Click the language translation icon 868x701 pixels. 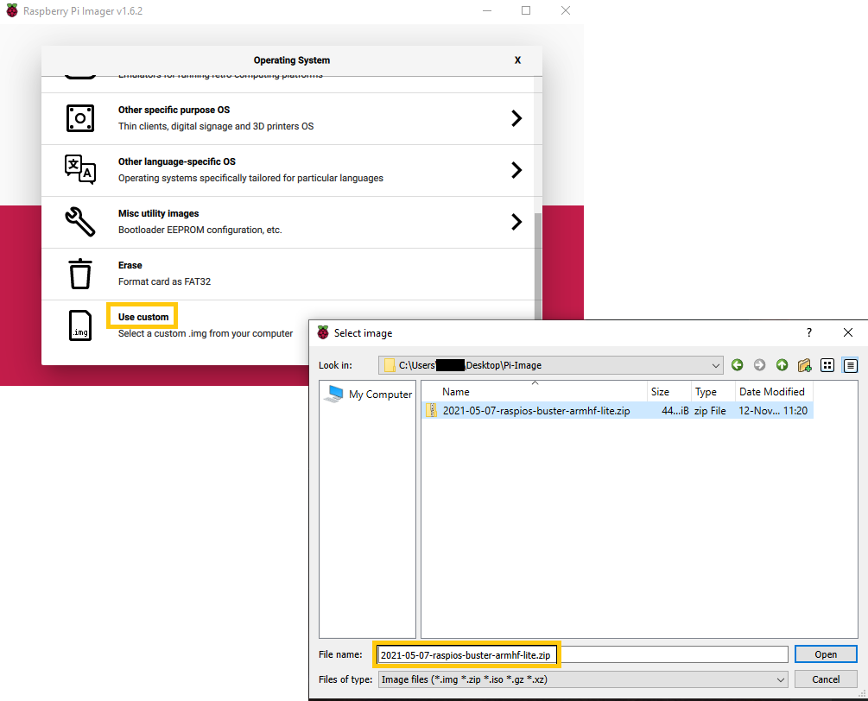pyautogui.click(x=80, y=169)
